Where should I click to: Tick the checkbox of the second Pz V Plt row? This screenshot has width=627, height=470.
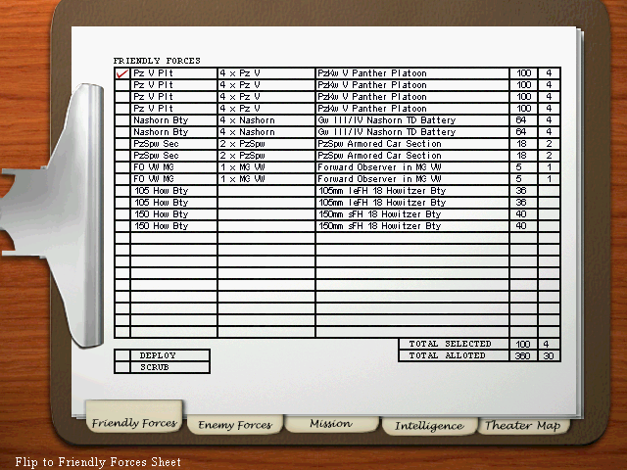click(121, 85)
